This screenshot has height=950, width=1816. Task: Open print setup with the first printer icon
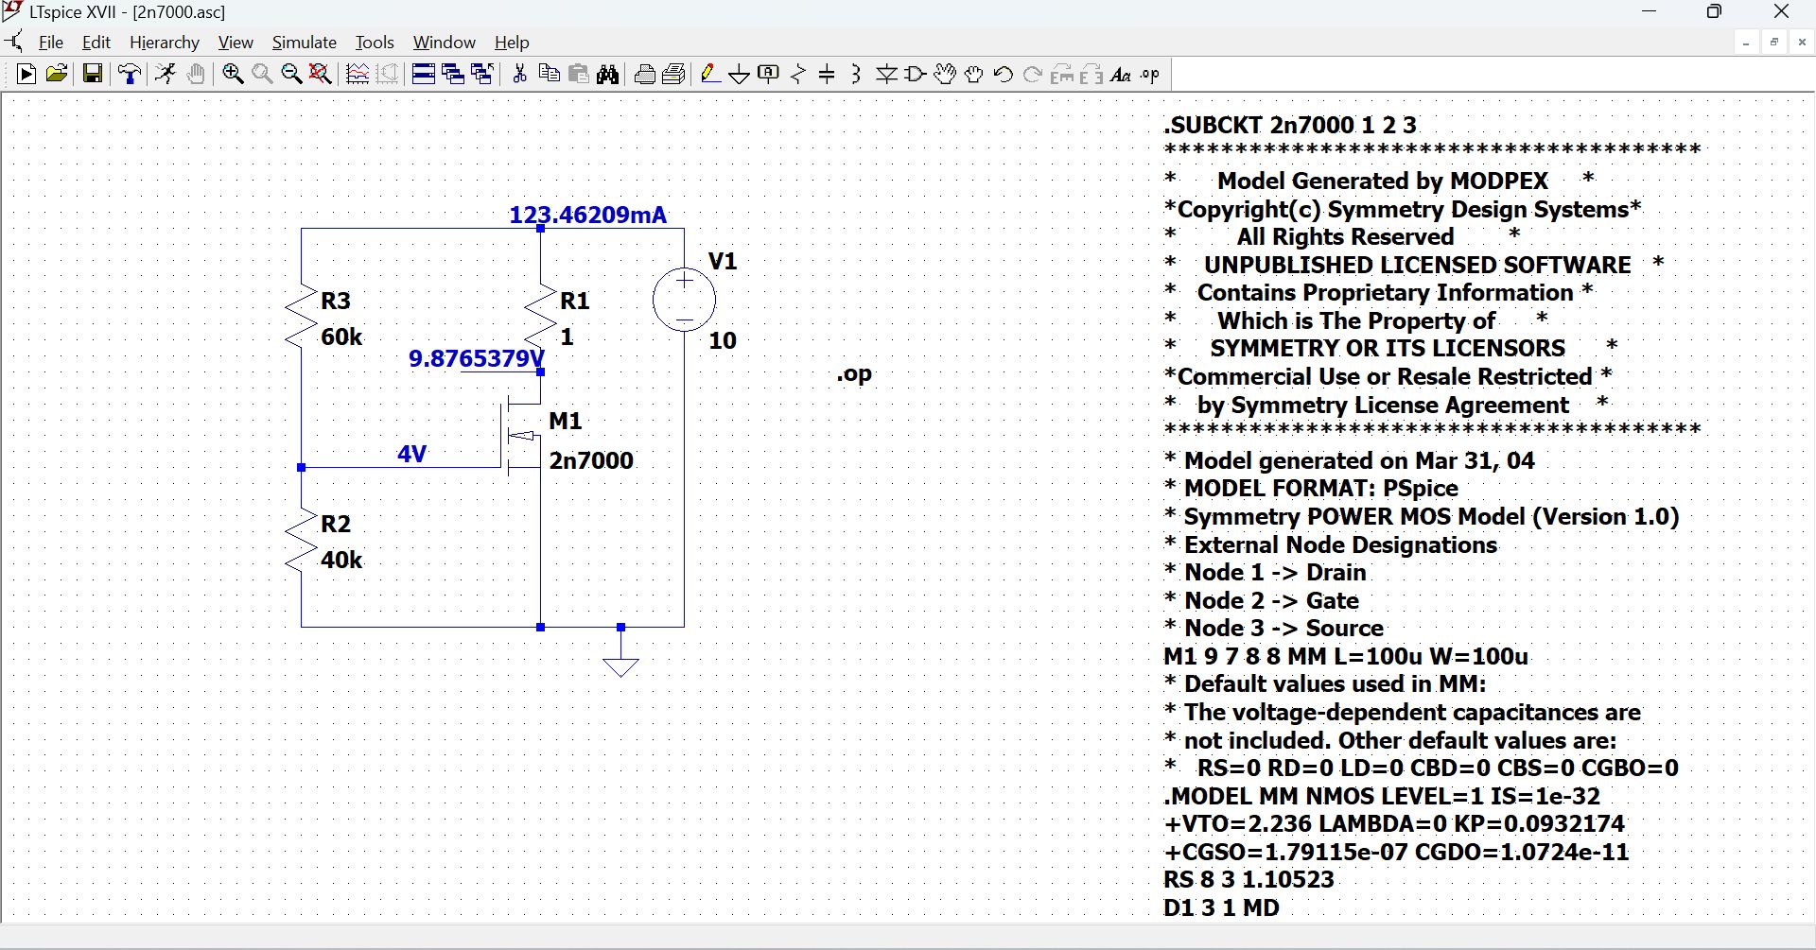click(x=645, y=75)
